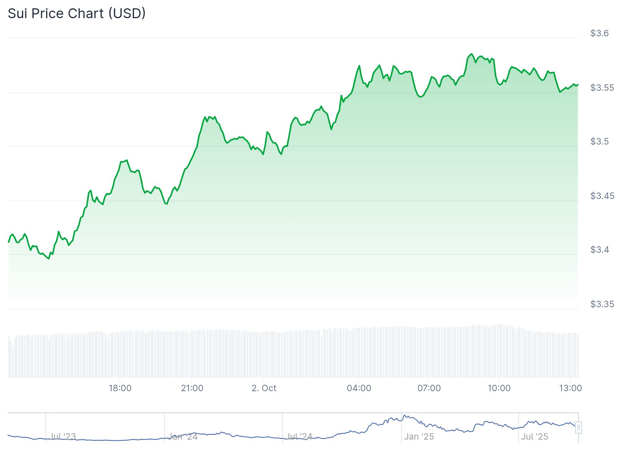The width and height of the screenshot is (622, 454).
Task: Click the range navigator drag handle
Action: (578, 428)
